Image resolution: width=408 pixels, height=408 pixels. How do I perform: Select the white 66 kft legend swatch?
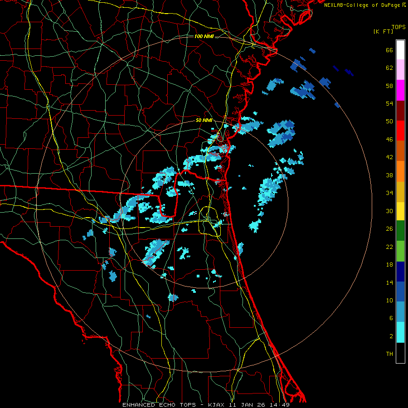coord(400,50)
